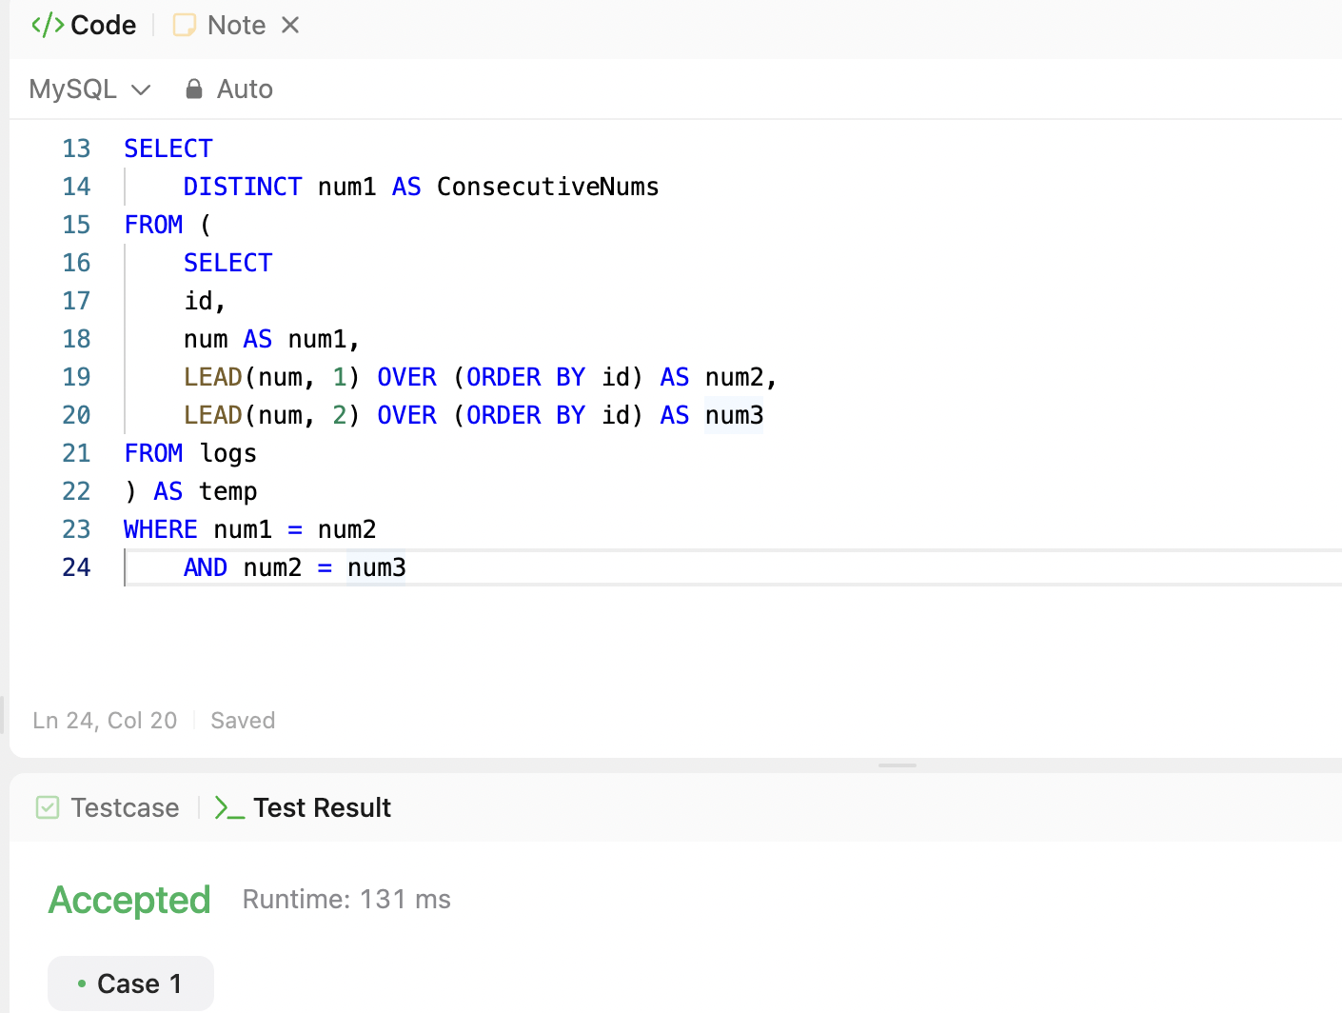This screenshot has height=1013, width=1342.
Task: Click the FROM keyword on line 15
Action: click(x=153, y=225)
